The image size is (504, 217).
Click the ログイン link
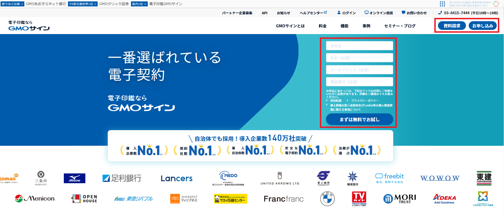click(349, 13)
